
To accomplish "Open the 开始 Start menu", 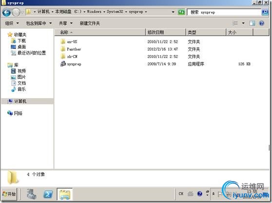I will click(x=9, y=194).
